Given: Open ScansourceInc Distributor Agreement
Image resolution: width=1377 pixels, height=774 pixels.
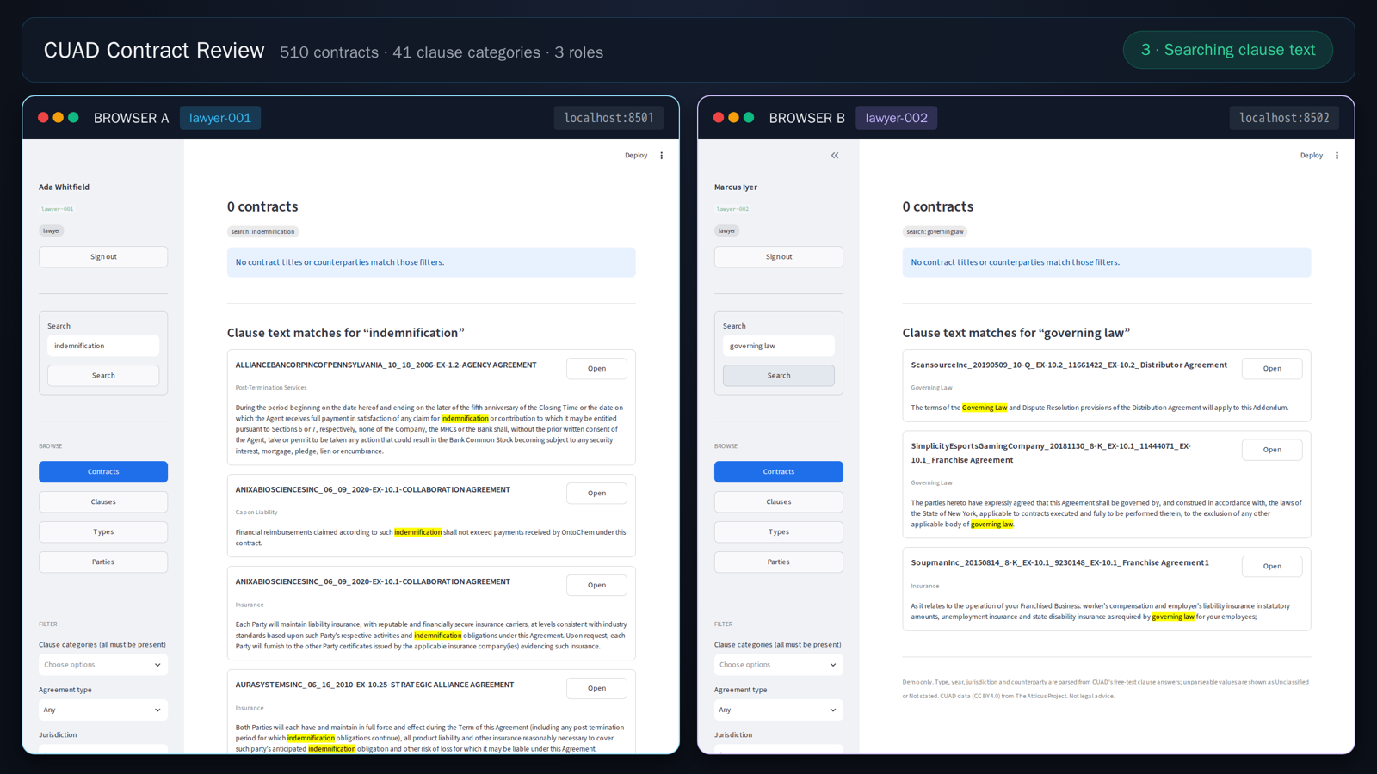Looking at the screenshot, I should click(1272, 368).
